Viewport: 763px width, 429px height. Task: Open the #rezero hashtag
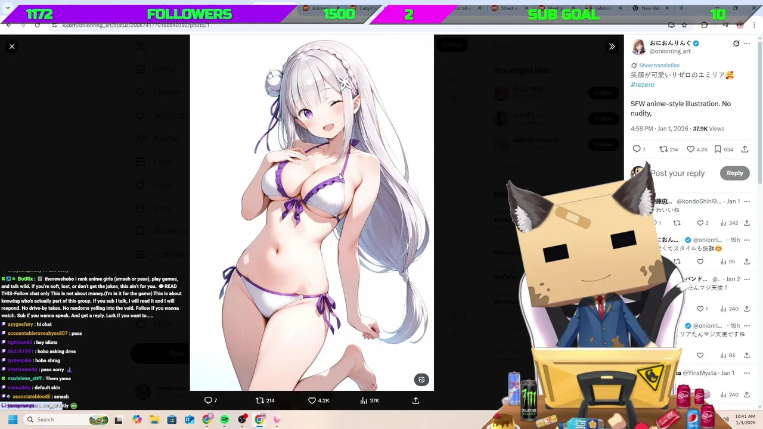643,85
